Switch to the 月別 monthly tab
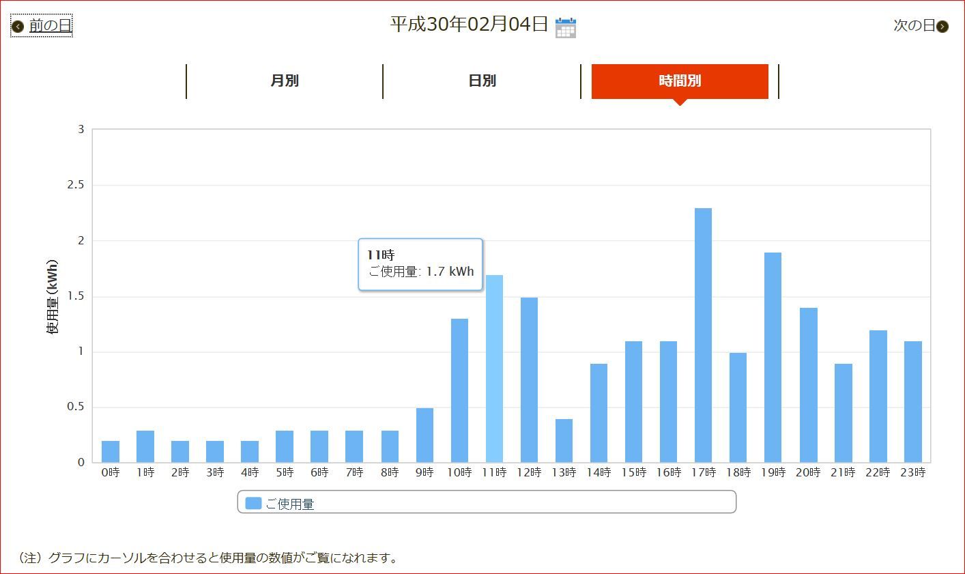The image size is (965, 574). coord(285,81)
